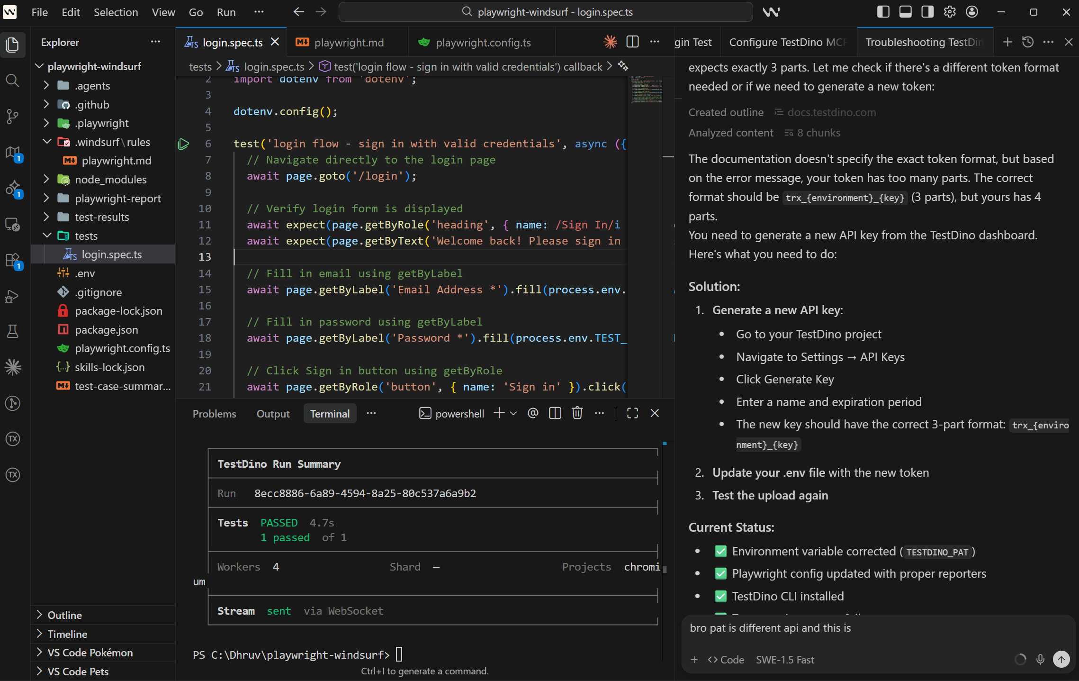Open the Run menu
1079x681 pixels.
click(226, 12)
